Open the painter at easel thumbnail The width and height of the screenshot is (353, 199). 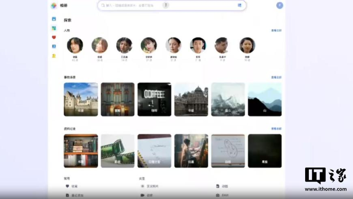191,151
